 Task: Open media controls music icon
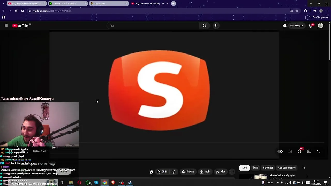tap(315, 11)
